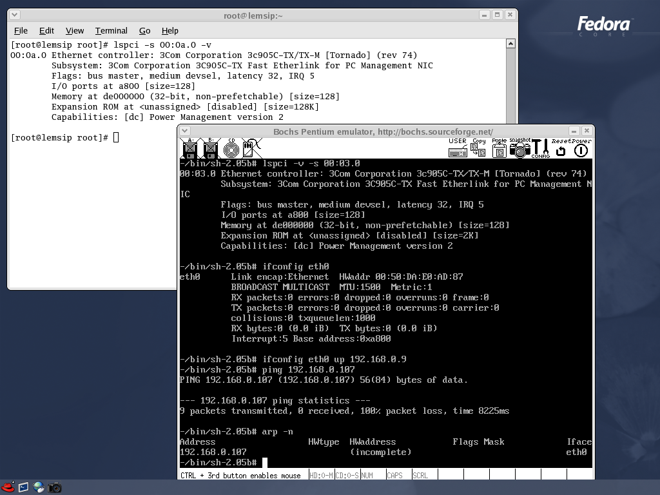The image size is (660, 495).
Task: Click 'ping 192.168.0.107' command in Bochs
Action: coord(309,369)
